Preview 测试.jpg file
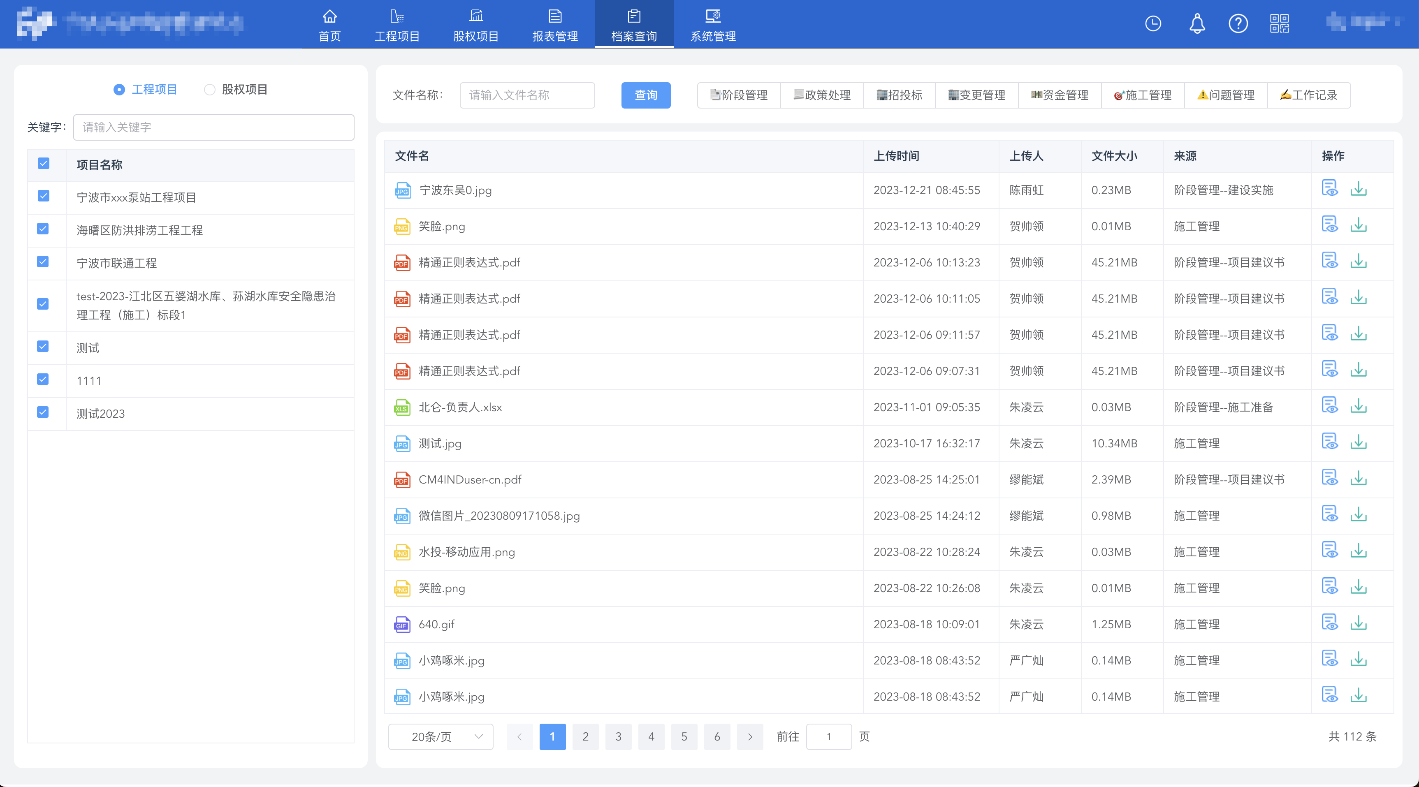 1330,442
